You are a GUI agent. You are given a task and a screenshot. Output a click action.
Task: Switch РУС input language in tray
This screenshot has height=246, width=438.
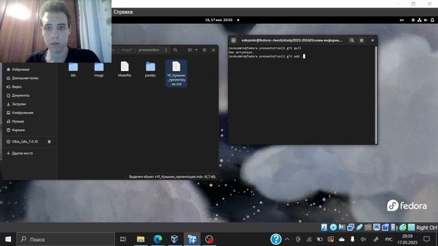(389, 239)
